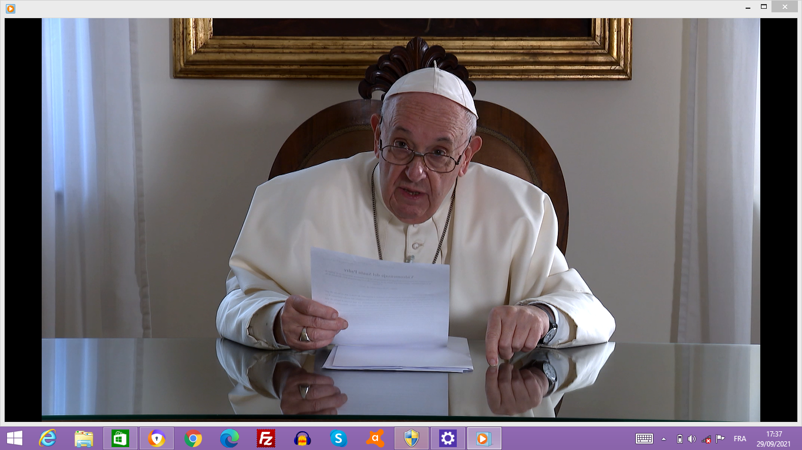
Task: Open Avast Antivirus from the taskbar
Action: coord(375,438)
